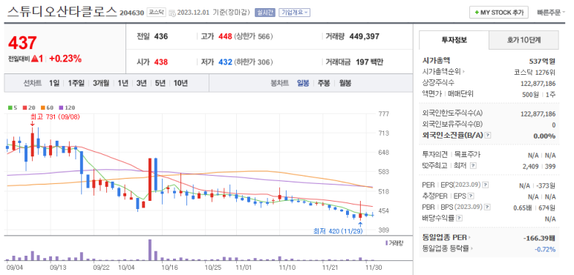Click the help icon beside 52주최고 최저
The width and height of the screenshot is (574, 275).
tap(473, 166)
